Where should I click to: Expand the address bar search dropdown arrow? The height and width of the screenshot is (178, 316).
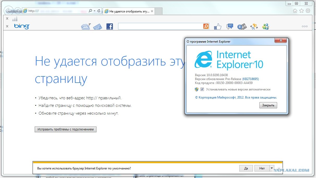pos(94,11)
